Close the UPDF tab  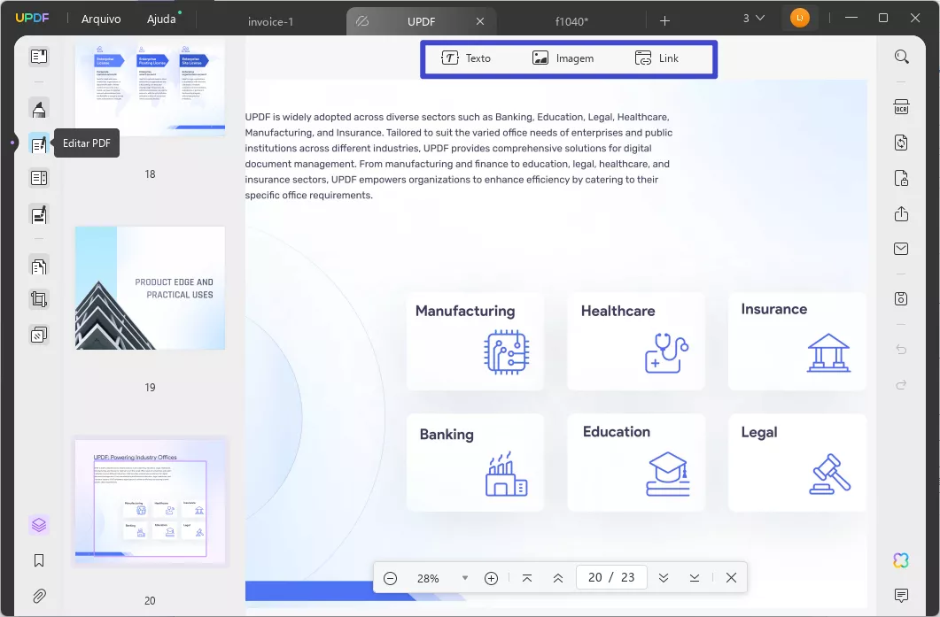tap(480, 21)
